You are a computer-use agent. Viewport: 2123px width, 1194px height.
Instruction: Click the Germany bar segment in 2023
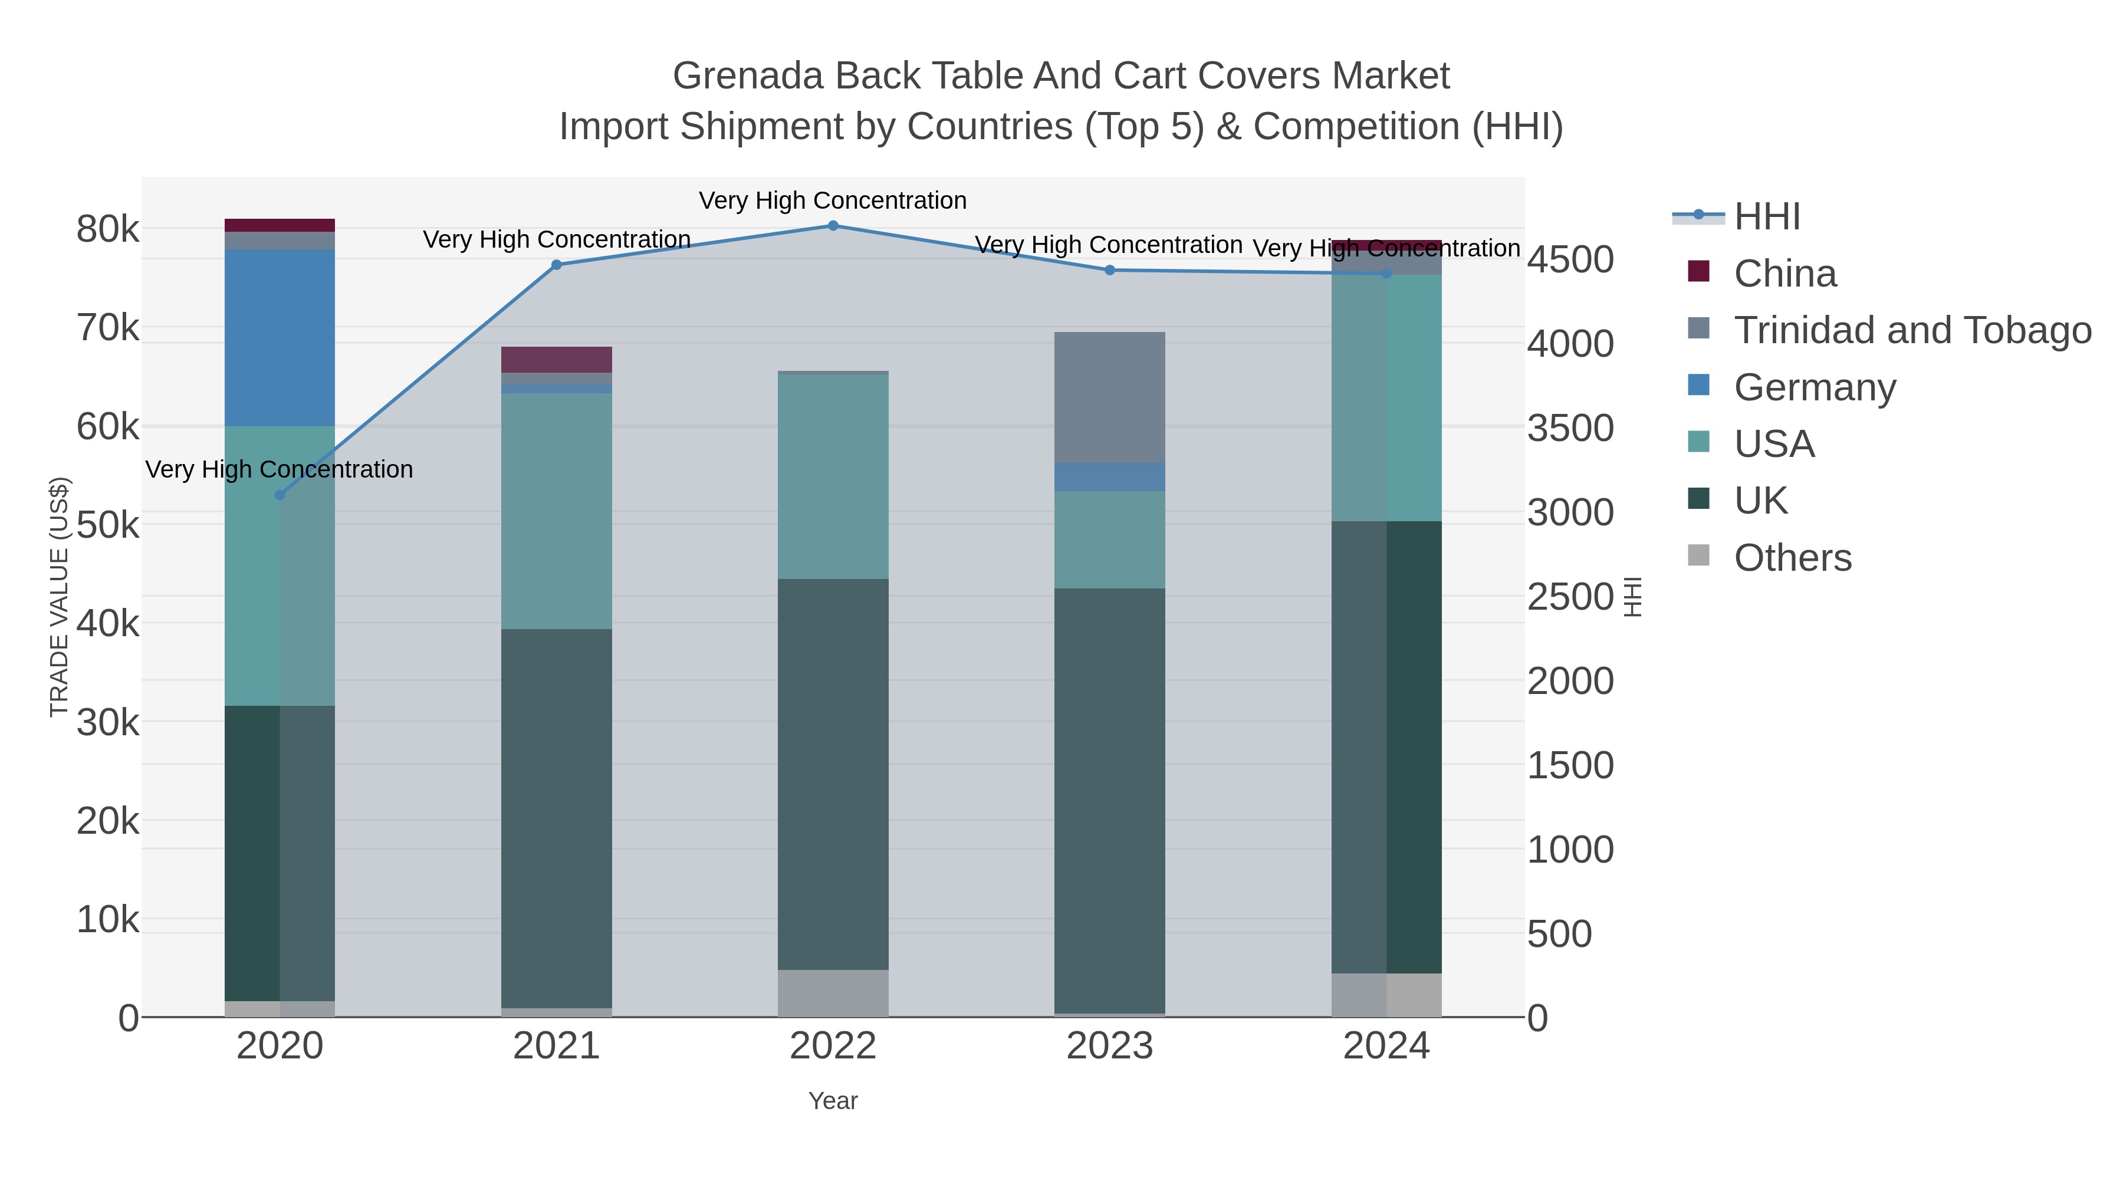click(x=1109, y=477)
